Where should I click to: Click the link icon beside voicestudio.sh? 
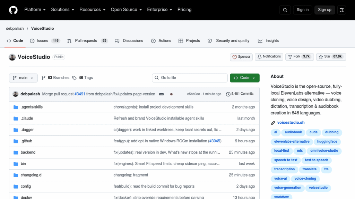[273, 123]
